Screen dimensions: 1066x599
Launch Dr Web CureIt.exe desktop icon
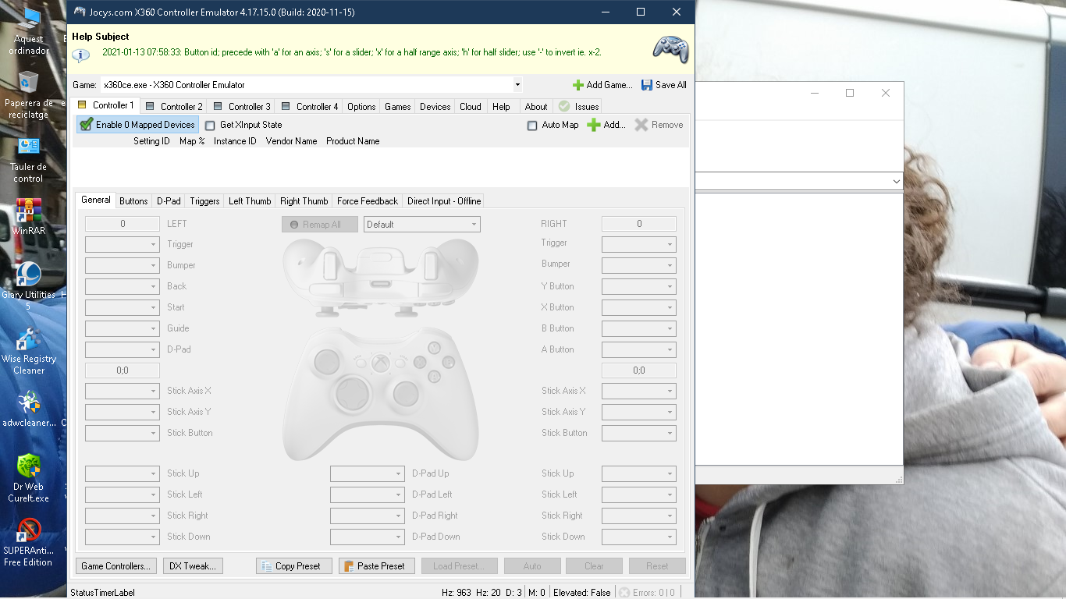pos(29,477)
